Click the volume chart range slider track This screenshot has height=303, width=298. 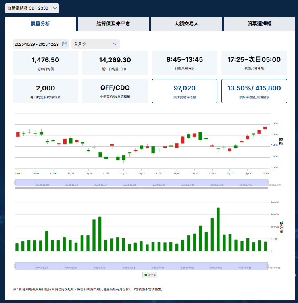(141, 265)
